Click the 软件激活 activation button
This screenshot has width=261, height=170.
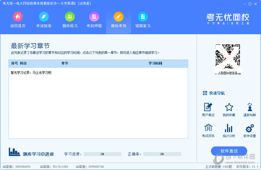(229, 151)
